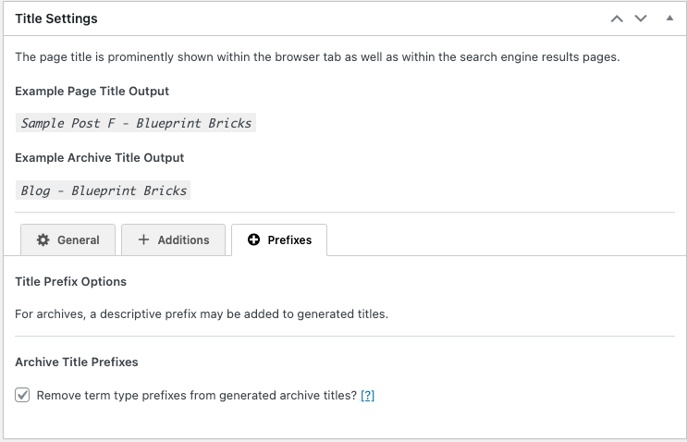The height and width of the screenshot is (442, 687).
Task: Toggle Remove term type prefixes checkbox
Action: [22, 395]
